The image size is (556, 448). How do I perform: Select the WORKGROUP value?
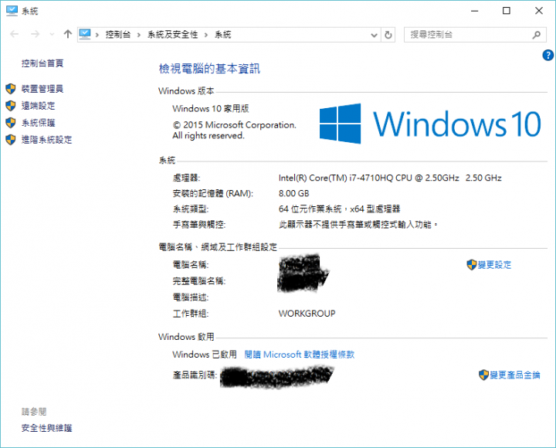click(307, 314)
